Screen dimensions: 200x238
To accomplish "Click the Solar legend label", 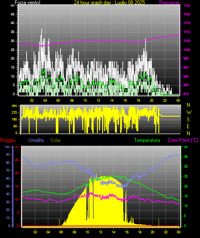I will 56,140.
